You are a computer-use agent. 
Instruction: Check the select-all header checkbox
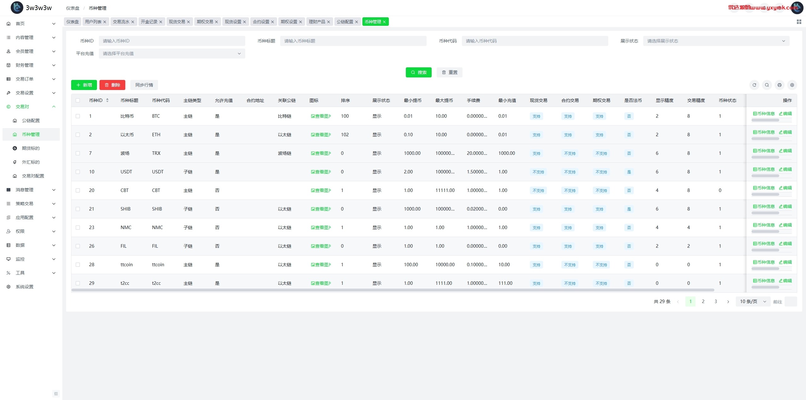pyautogui.click(x=78, y=100)
